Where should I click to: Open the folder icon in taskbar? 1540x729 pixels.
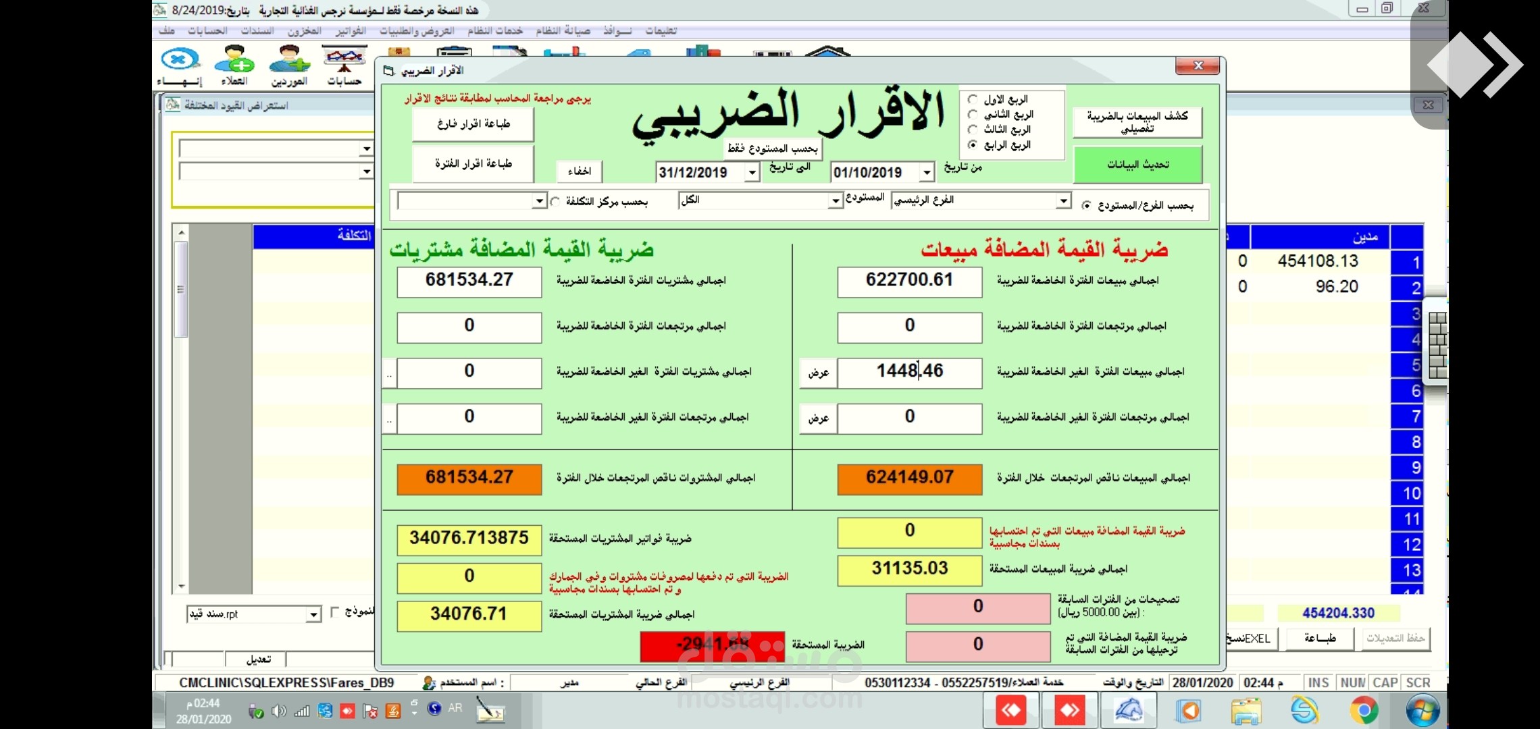coord(1246,711)
